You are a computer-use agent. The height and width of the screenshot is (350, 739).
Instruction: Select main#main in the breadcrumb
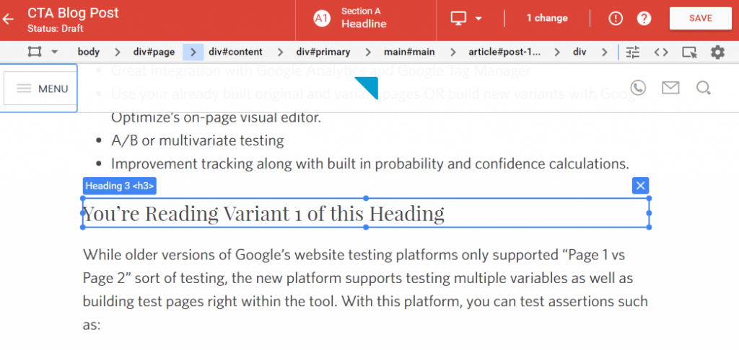point(409,52)
